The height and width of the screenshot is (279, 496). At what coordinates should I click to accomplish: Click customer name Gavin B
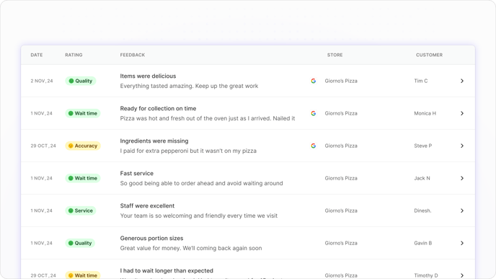click(423, 243)
